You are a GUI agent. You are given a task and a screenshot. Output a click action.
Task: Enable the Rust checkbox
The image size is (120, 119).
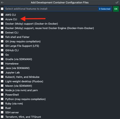(2, 108)
